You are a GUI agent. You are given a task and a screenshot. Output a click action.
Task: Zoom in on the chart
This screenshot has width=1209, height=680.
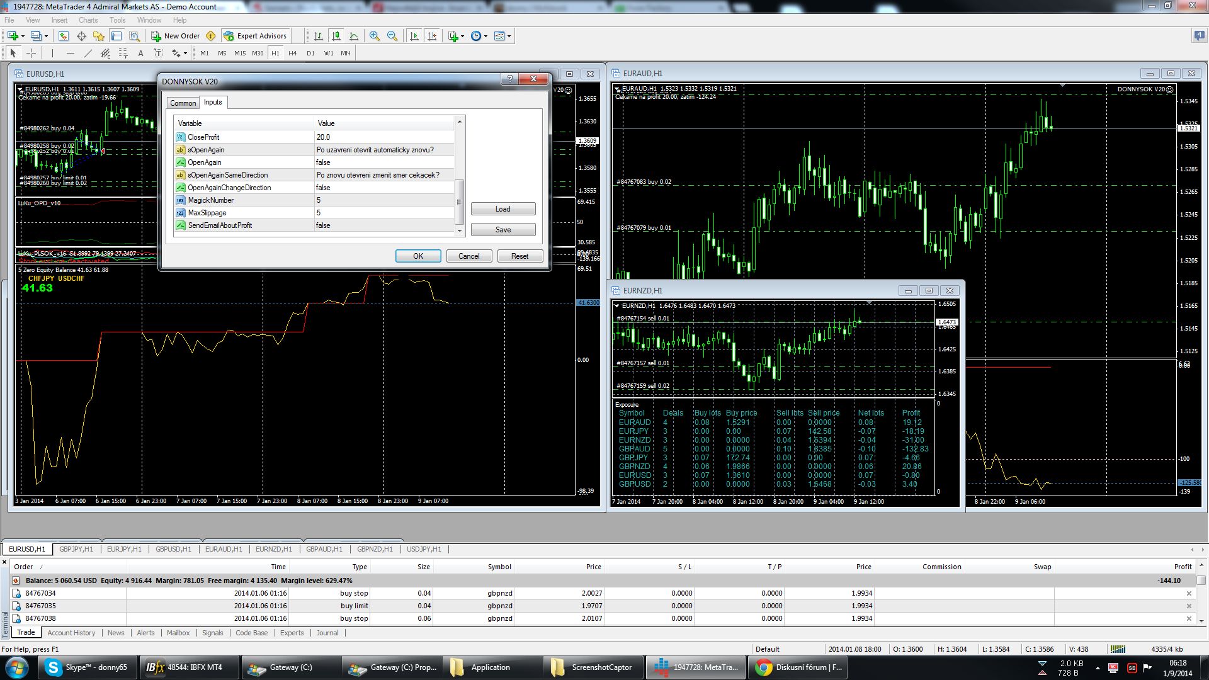click(x=375, y=36)
